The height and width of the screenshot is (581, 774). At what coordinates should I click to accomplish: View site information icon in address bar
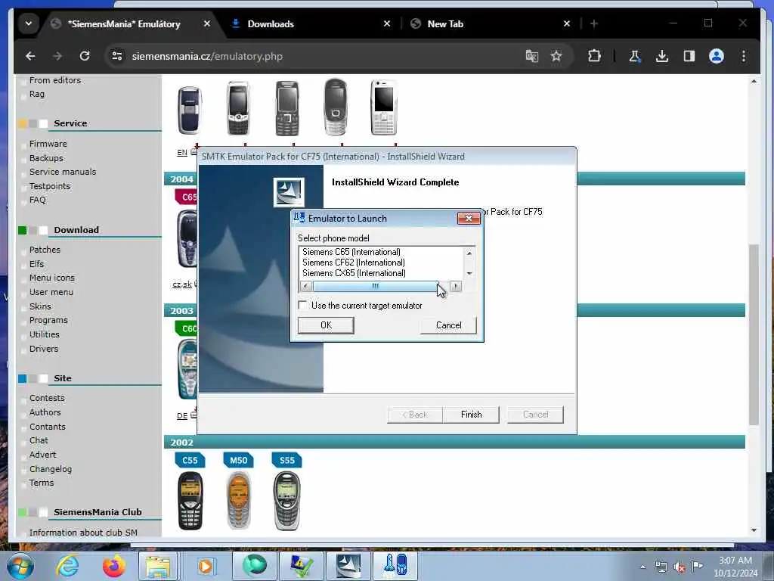[x=117, y=56]
